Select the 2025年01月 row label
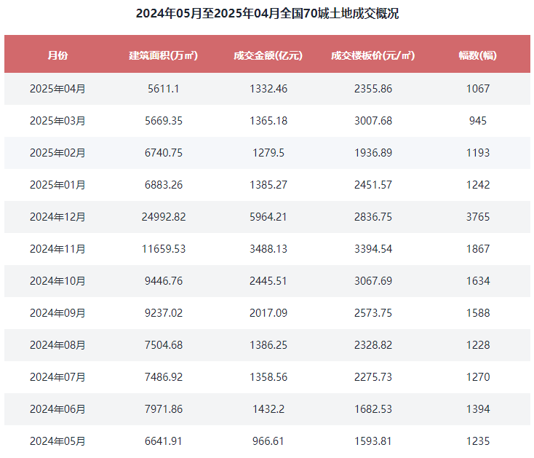Screen dimensions: 534x458 tap(57, 185)
